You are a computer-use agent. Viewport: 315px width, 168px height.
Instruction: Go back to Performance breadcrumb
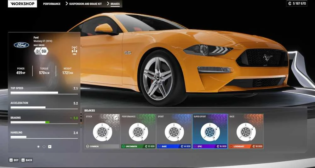[x=52, y=4]
